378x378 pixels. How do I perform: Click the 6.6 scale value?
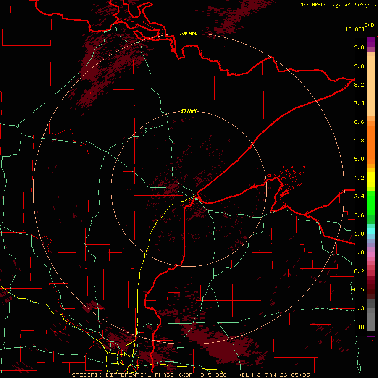click(x=359, y=122)
